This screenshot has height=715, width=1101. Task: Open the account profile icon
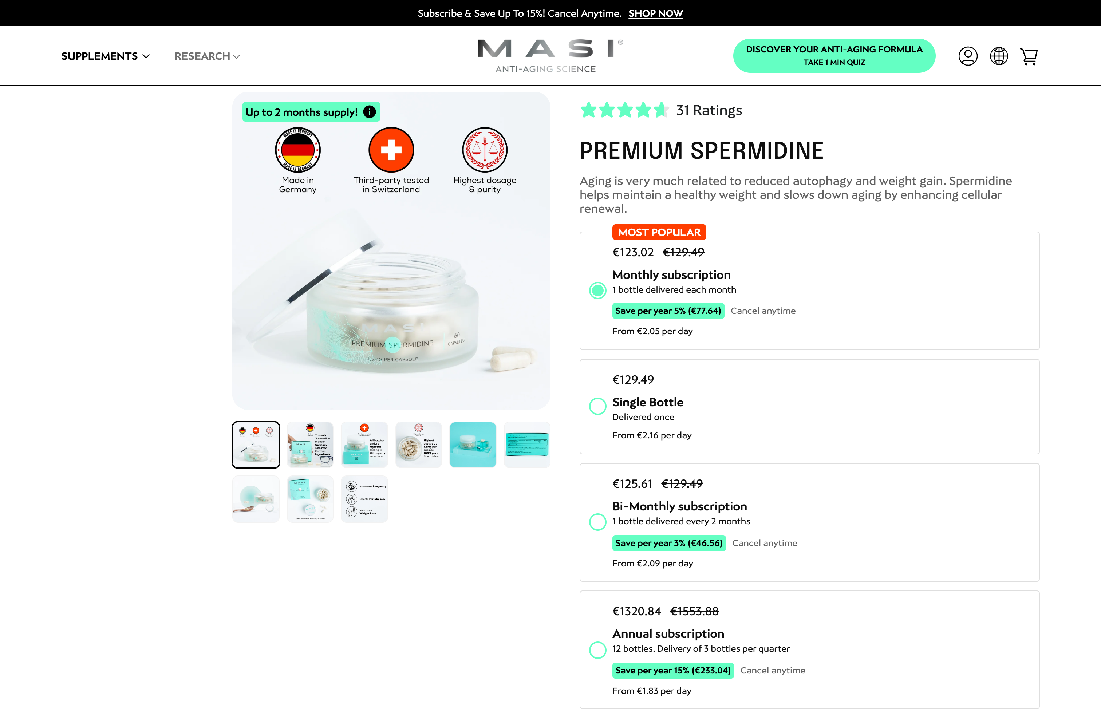(968, 55)
